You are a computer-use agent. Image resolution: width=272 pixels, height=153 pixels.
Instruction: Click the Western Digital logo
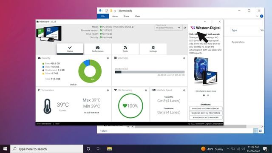206,28
